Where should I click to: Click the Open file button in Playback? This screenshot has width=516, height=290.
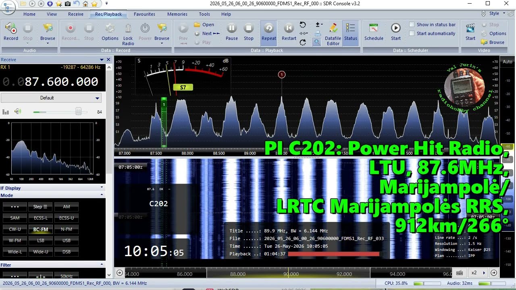(x=204, y=25)
